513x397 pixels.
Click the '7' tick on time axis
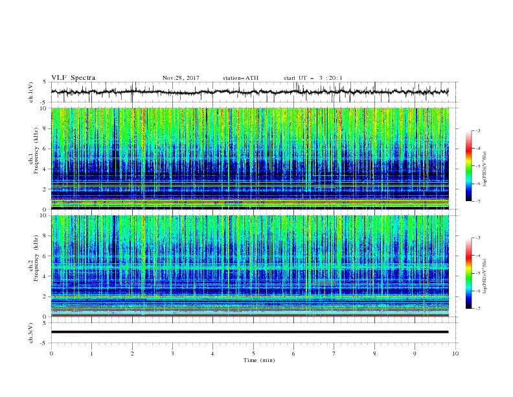click(334, 354)
